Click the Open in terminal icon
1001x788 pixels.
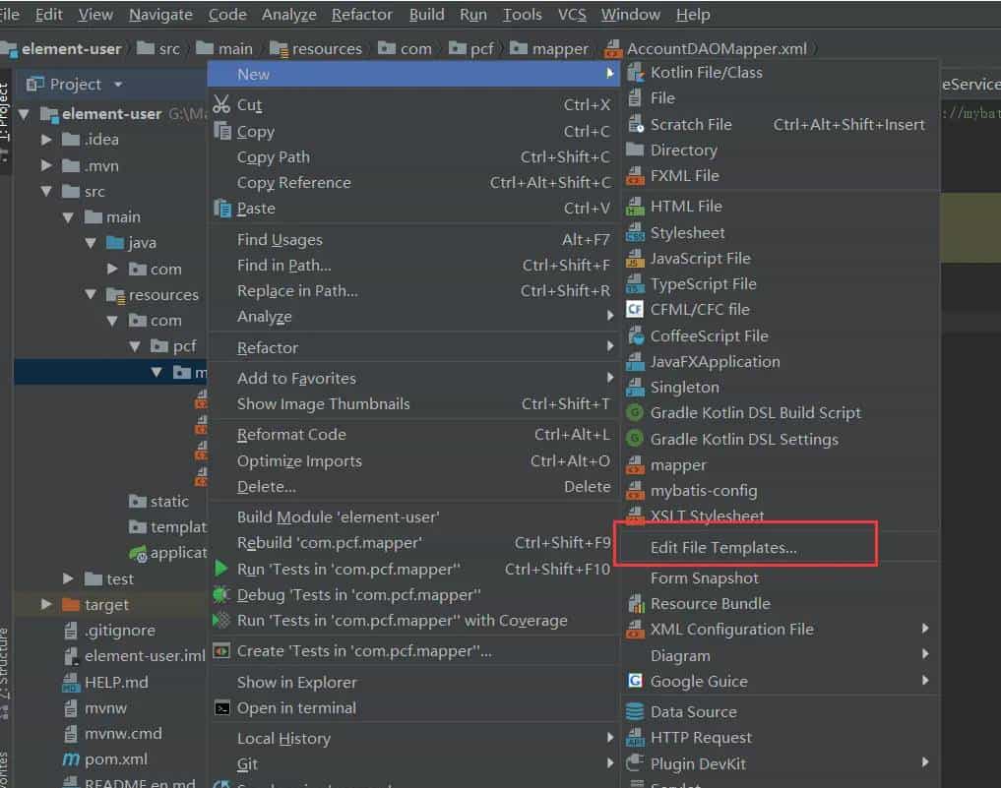click(221, 708)
